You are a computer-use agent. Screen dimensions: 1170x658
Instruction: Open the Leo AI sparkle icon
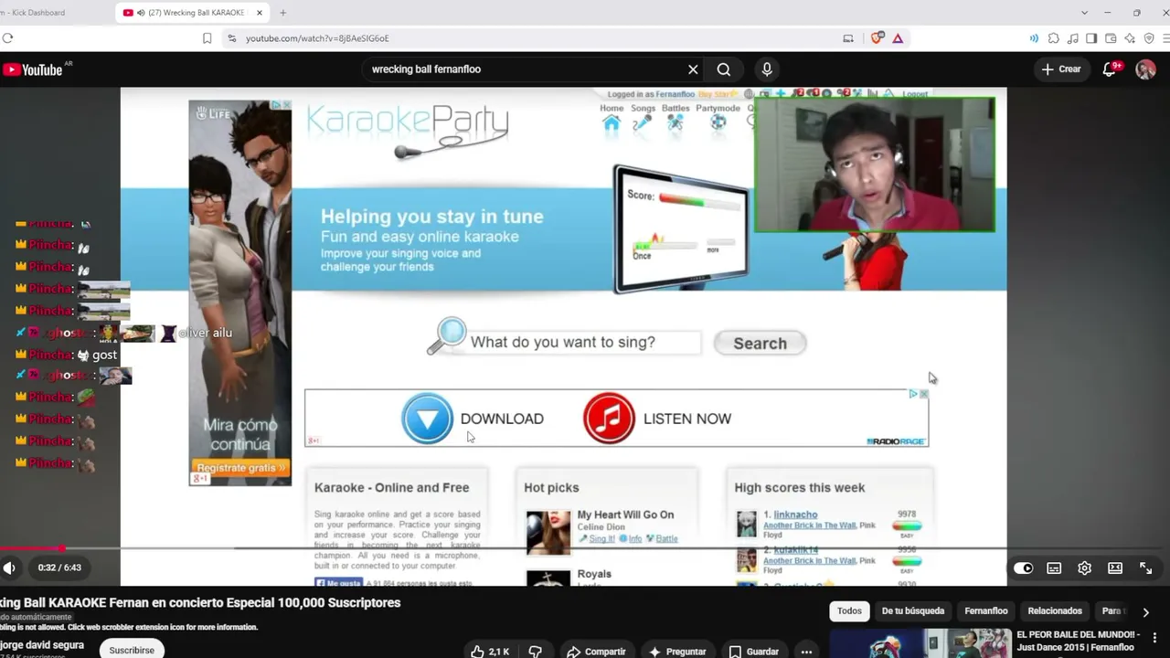click(x=1130, y=38)
